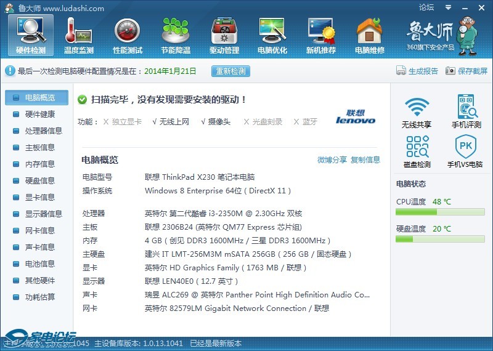493x351 pixels.
Task: Click the 82579LM network card value
Action: pos(237,309)
